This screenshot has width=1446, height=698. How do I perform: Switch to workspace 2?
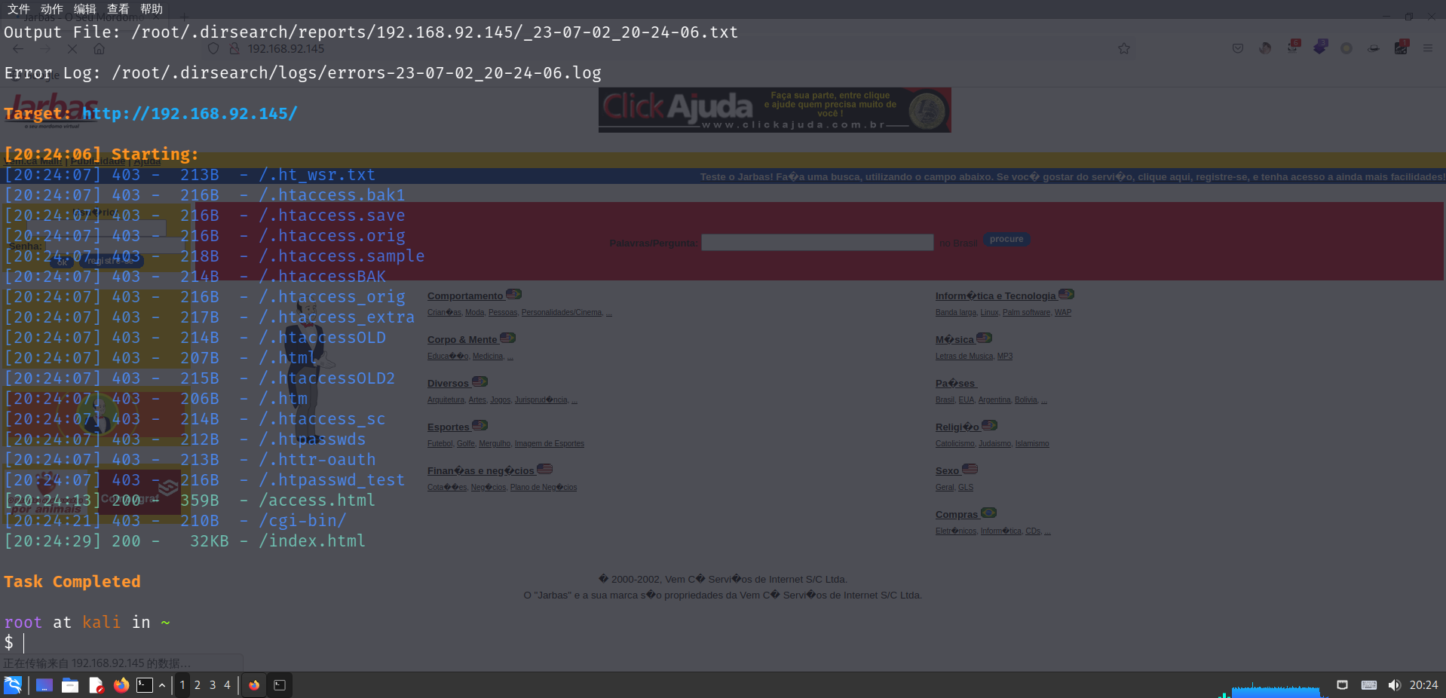pyautogui.click(x=198, y=685)
